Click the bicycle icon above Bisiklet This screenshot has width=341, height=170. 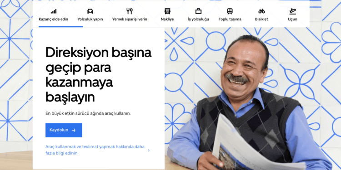pyautogui.click(x=261, y=11)
